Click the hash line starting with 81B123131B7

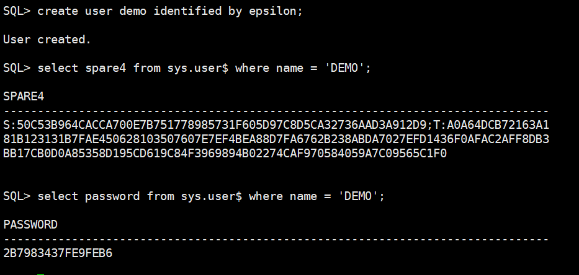coord(276,138)
